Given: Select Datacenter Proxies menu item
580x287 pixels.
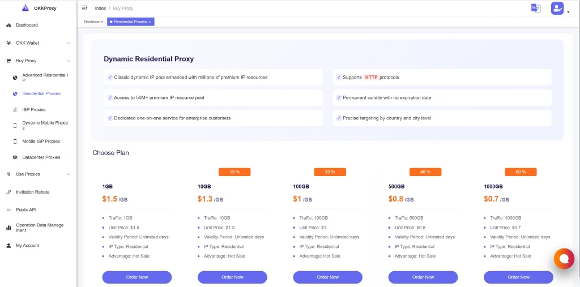Looking at the screenshot, I should (41, 157).
